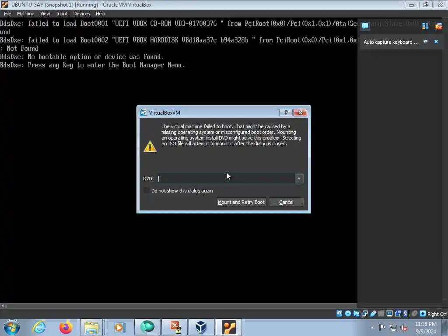Click the display monitor status icon
Image resolution: width=448 pixels, height=336 pixels.
pyautogui.click(x=389, y=313)
